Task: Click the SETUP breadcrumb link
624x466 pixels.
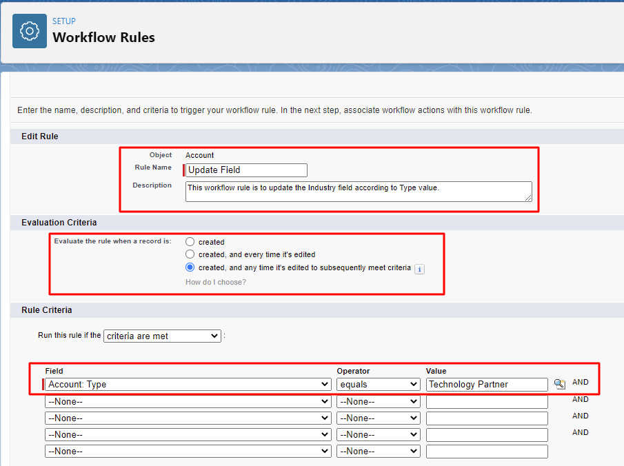Action: pos(63,21)
